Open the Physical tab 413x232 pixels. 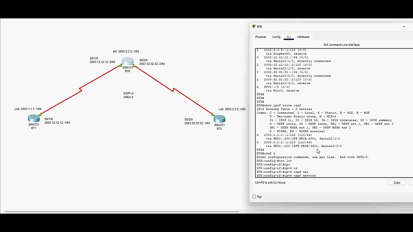point(261,37)
